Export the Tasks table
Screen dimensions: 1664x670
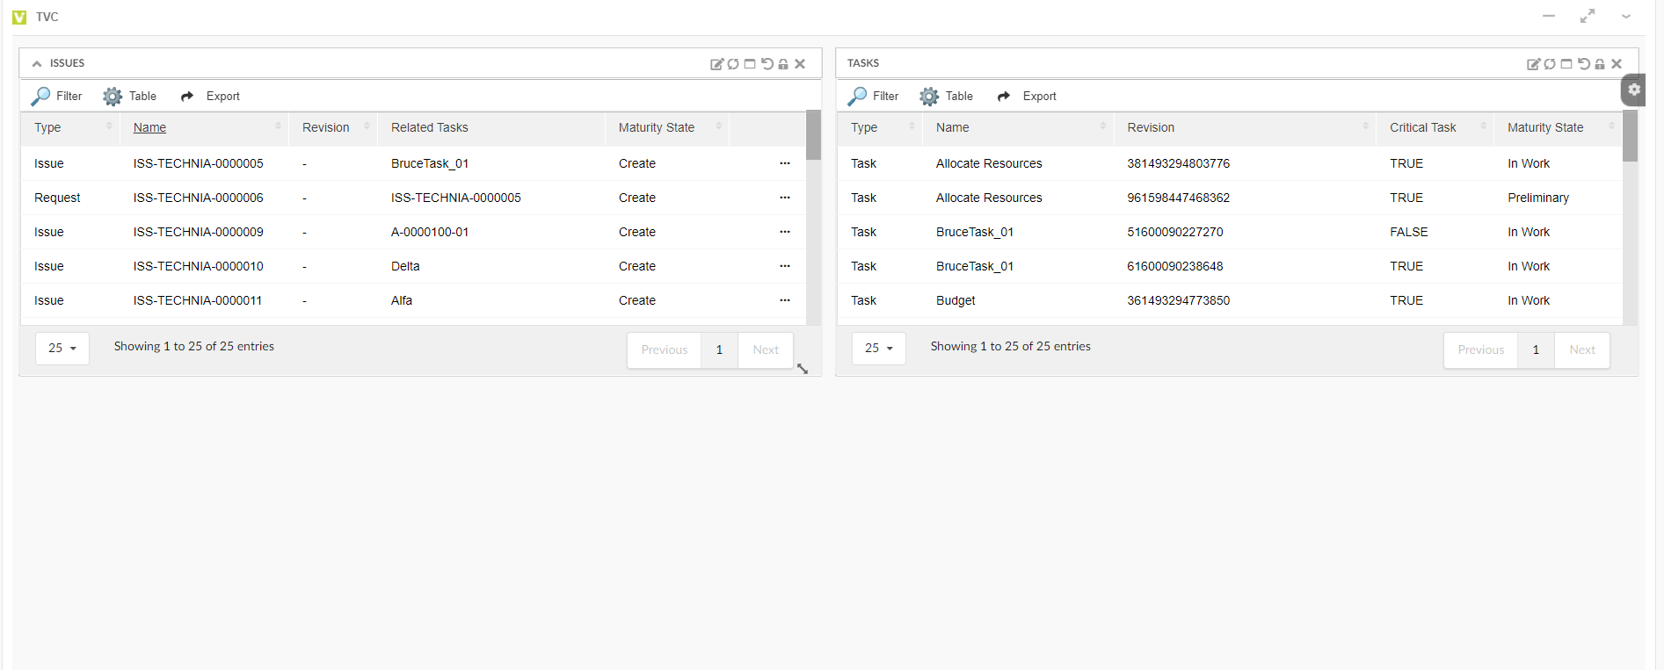click(x=1027, y=97)
